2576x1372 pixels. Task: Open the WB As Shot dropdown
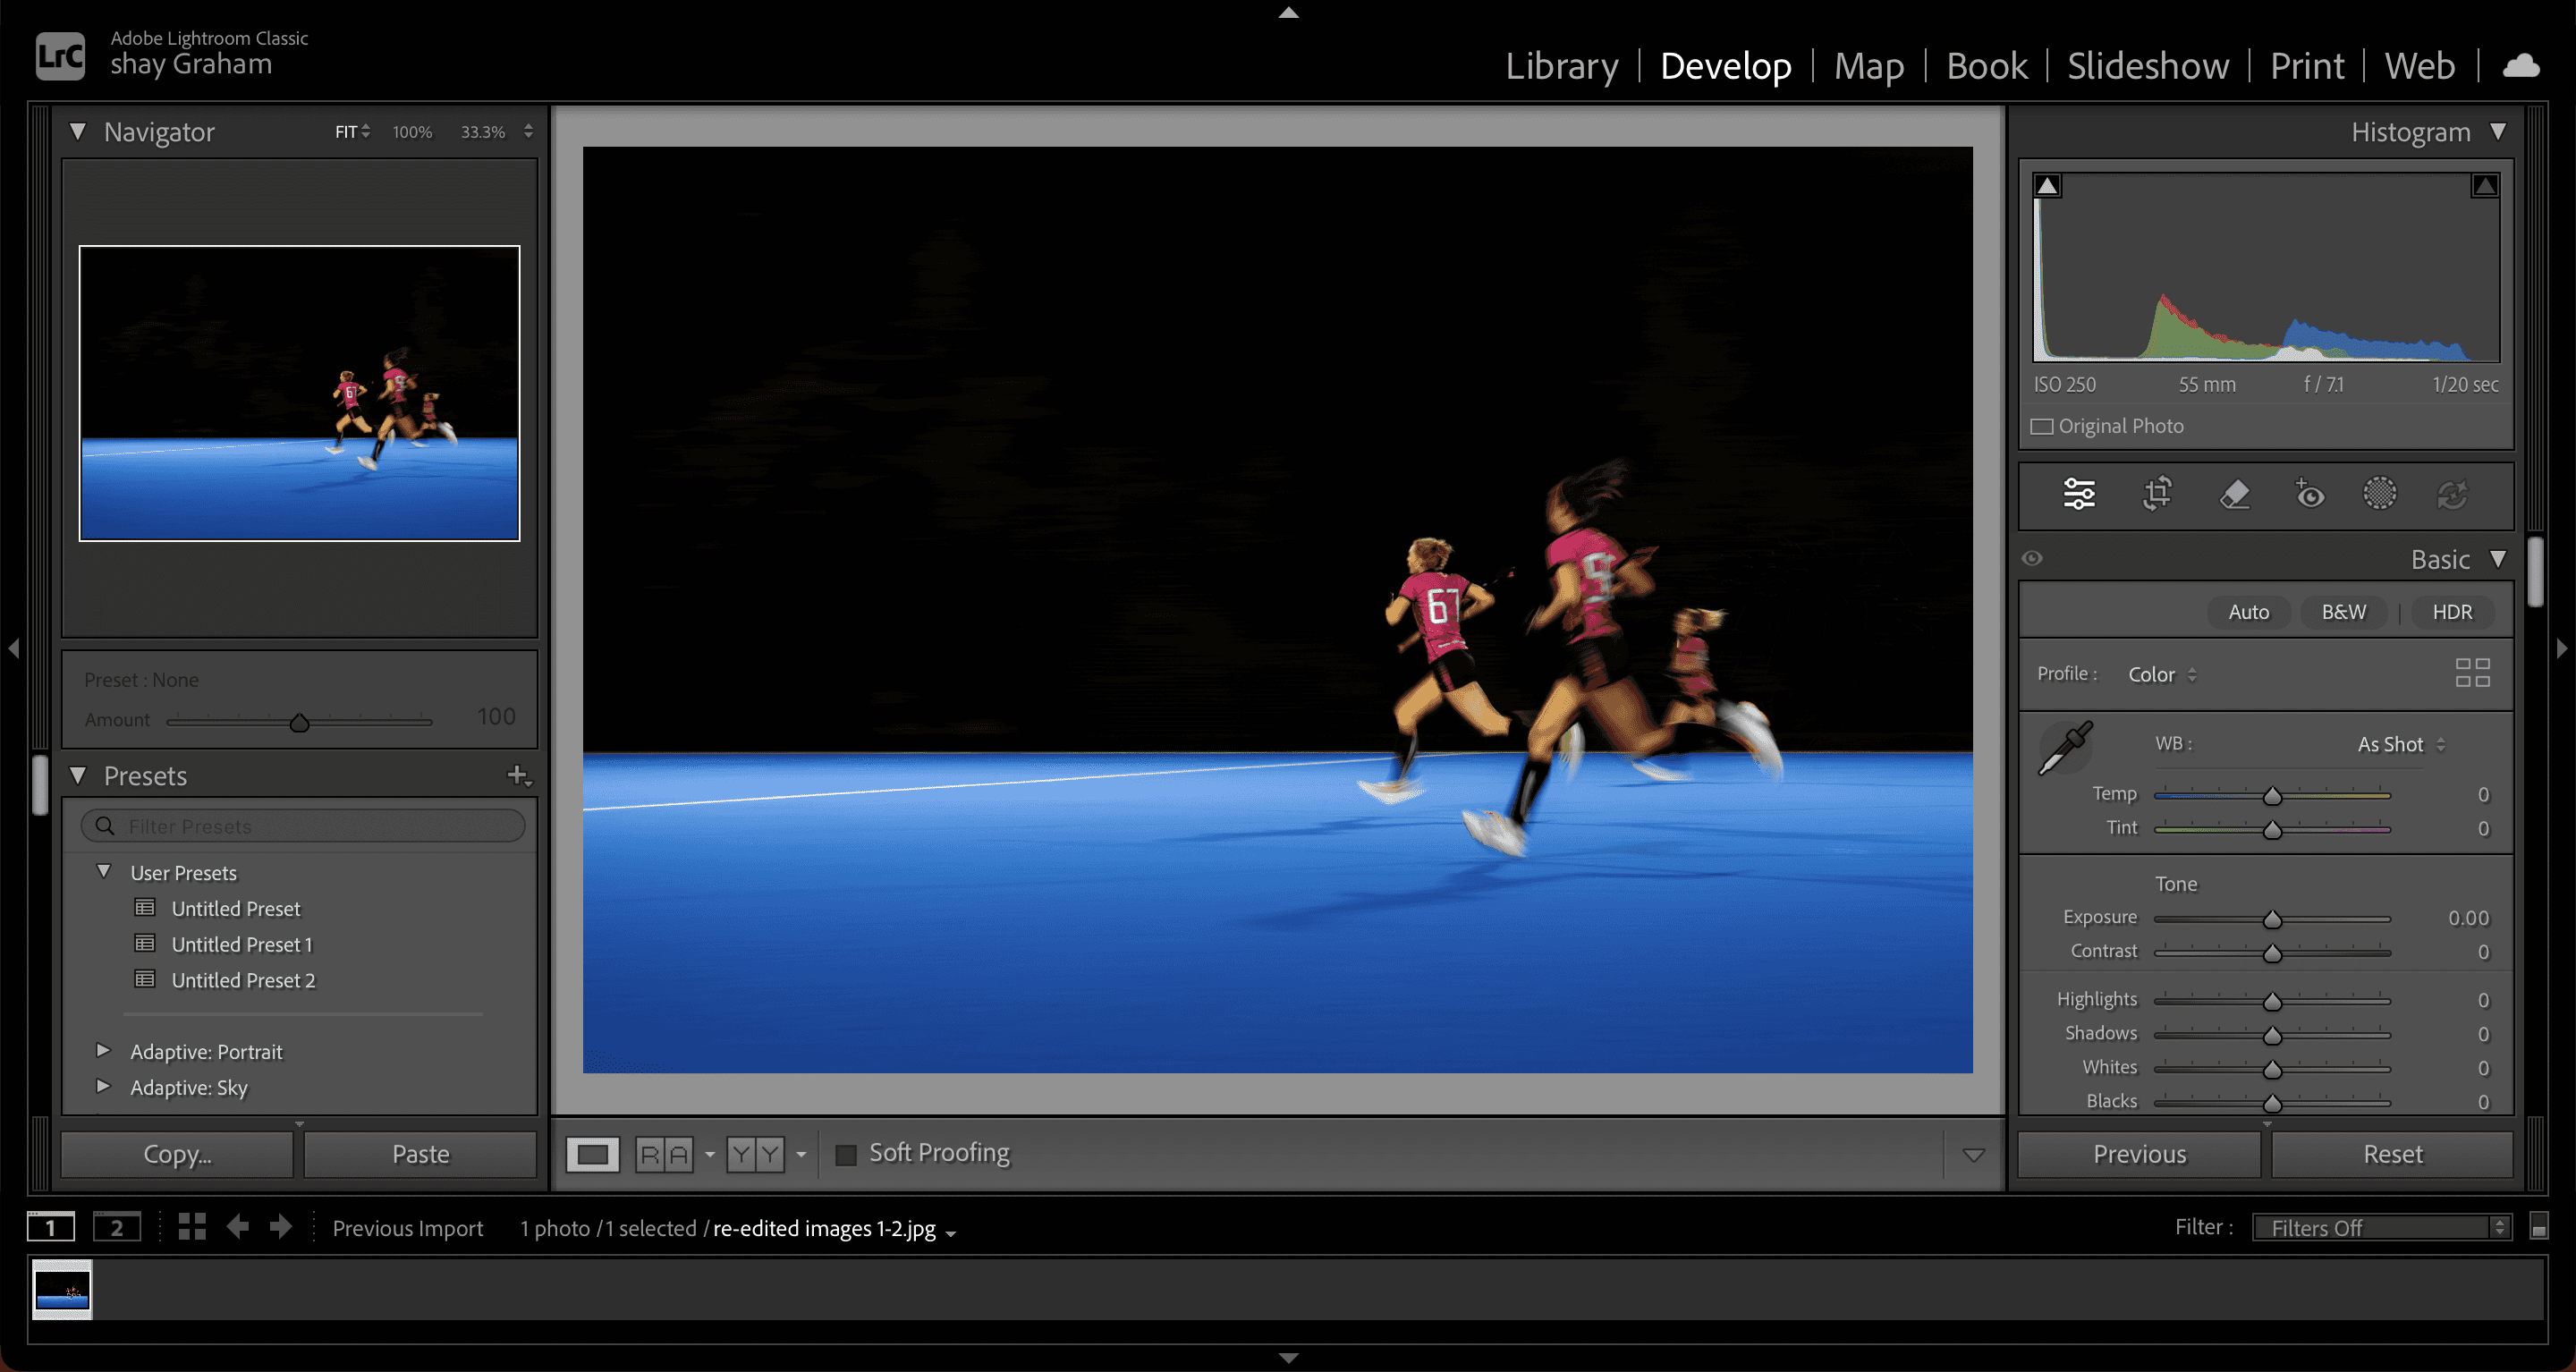click(2400, 744)
